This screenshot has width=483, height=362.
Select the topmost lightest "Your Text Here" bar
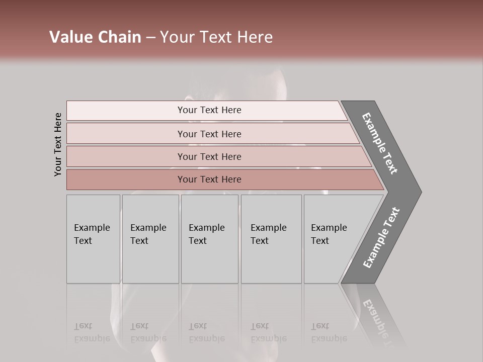[209, 110]
